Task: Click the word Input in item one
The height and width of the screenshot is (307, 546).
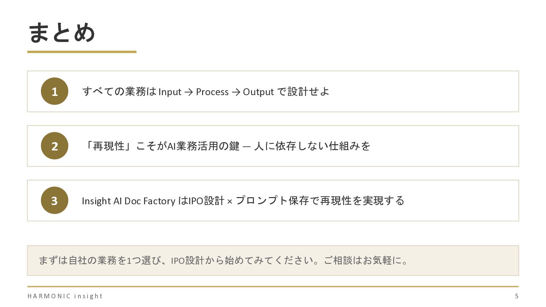Action: pos(170,92)
